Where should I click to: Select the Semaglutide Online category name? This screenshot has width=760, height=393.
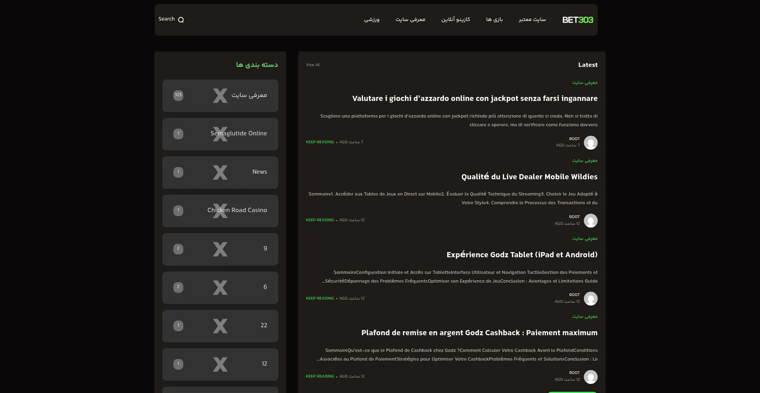coord(239,133)
